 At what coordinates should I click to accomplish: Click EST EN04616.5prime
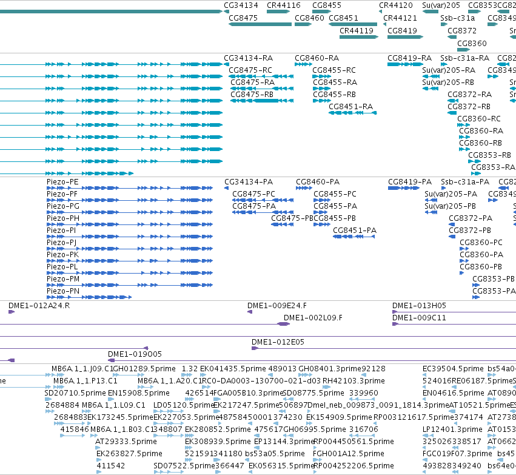point(454,393)
